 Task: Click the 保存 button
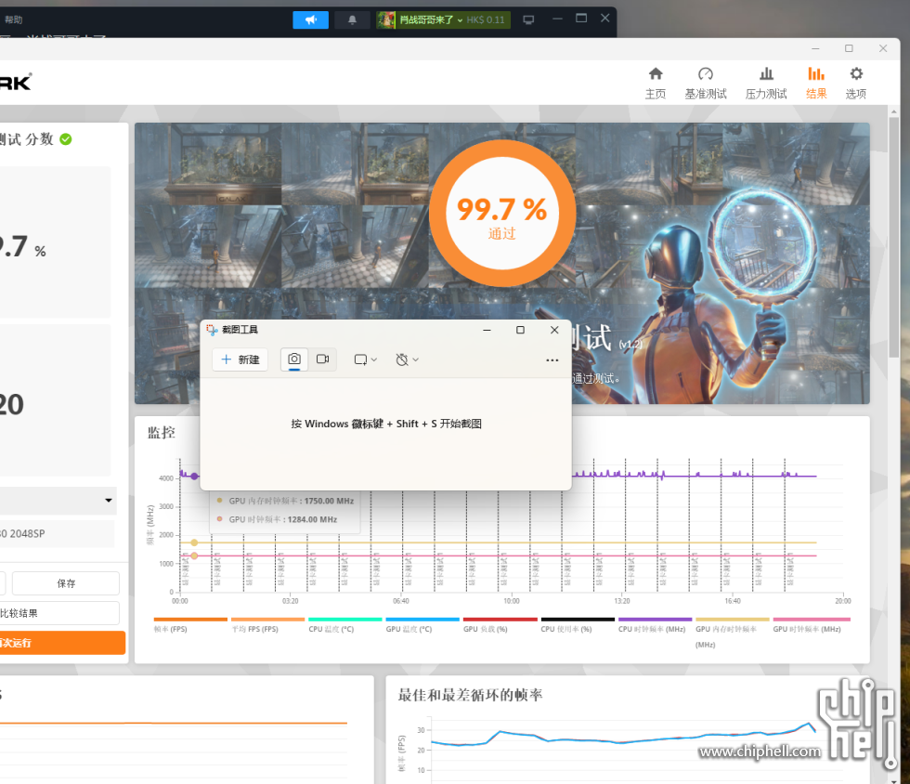click(66, 583)
